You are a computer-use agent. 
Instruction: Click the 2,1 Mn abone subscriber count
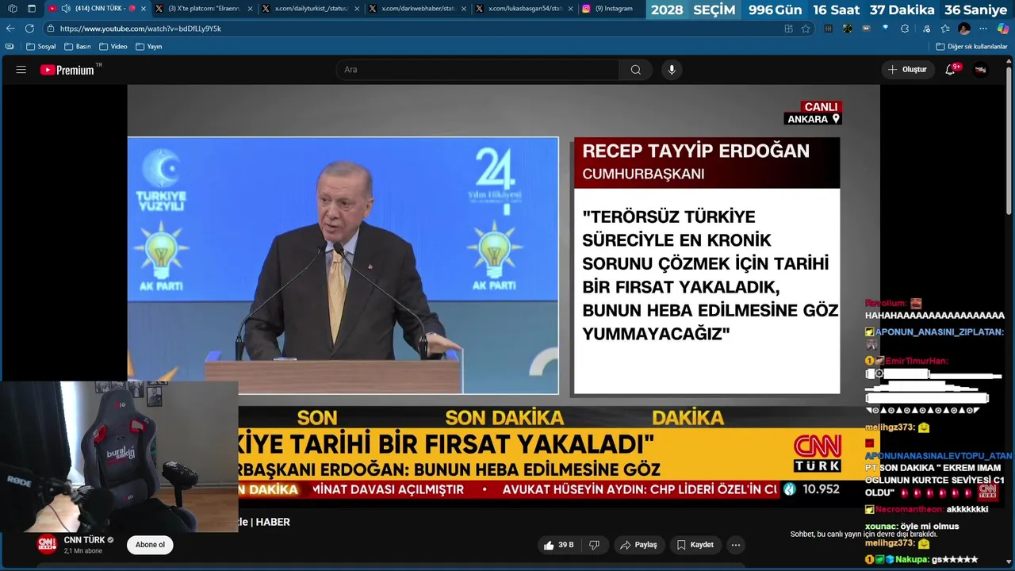click(x=83, y=551)
